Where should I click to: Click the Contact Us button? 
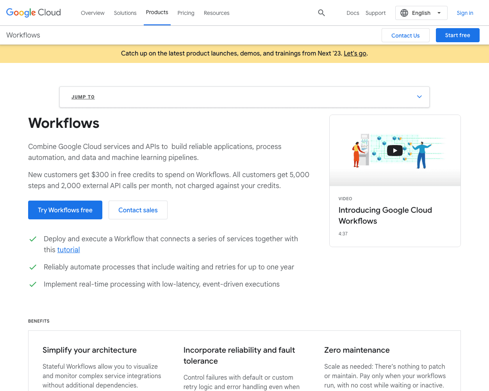[405, 35]
